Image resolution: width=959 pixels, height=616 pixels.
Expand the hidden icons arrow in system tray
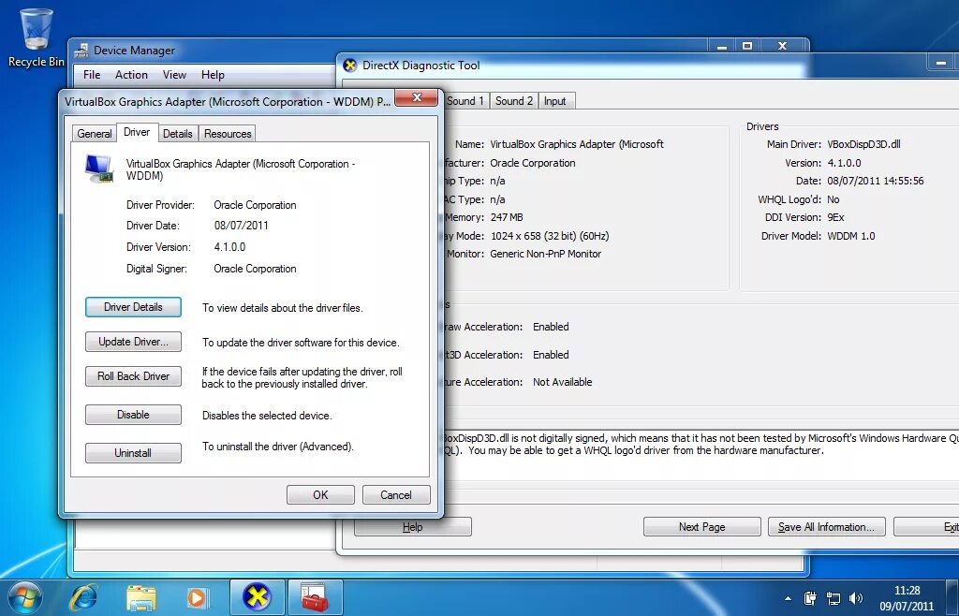point(788,596)
